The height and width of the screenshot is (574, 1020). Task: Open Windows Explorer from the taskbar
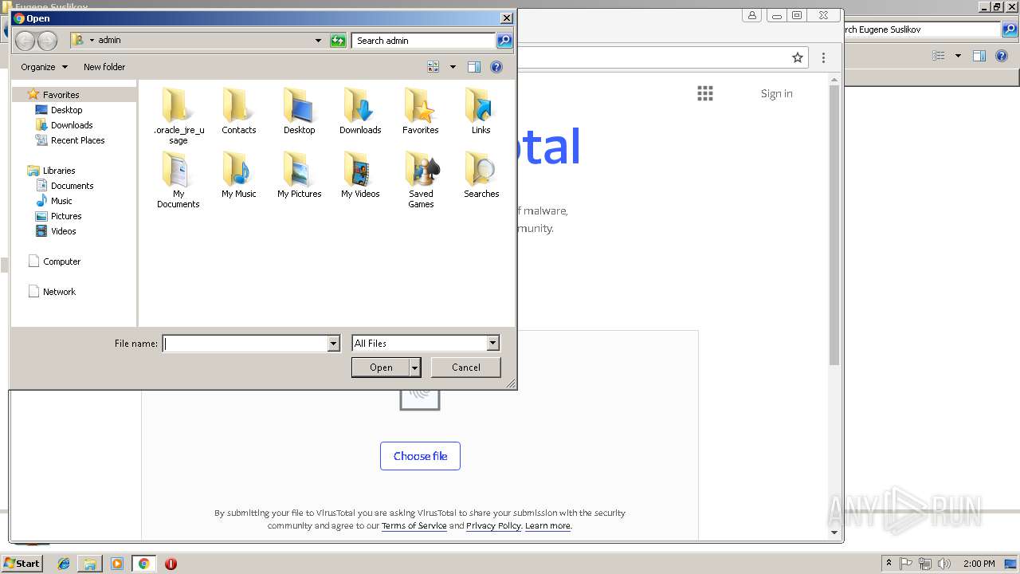point(90,564)
